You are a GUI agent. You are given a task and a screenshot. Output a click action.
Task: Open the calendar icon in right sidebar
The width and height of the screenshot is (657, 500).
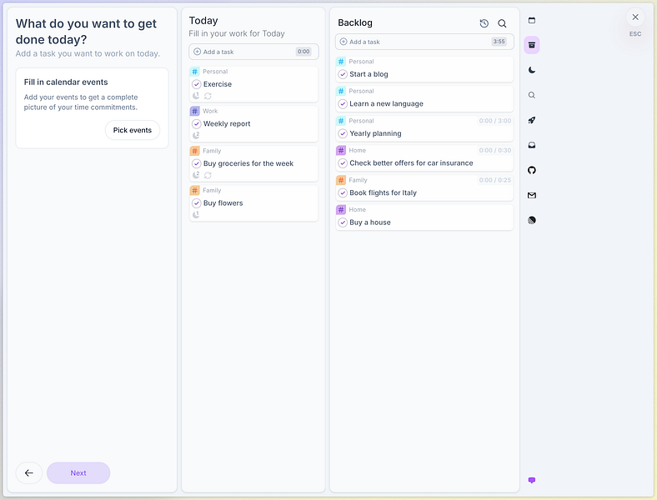532,20
